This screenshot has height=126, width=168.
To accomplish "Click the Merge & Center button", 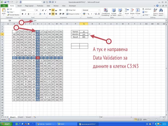I will pyautogui.click(x=72, y=14).
